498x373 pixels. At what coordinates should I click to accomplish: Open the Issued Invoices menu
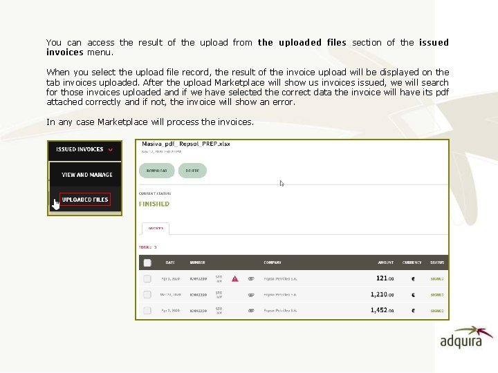(x=84, y=151)
